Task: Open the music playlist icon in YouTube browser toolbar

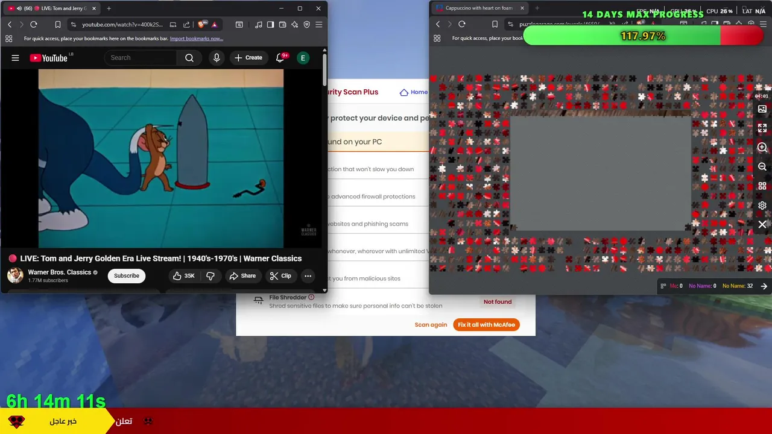Action: coord(259,25)
